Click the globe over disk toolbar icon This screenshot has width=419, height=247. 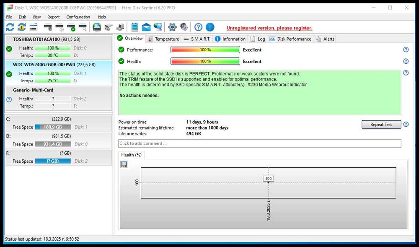point(97,27)
